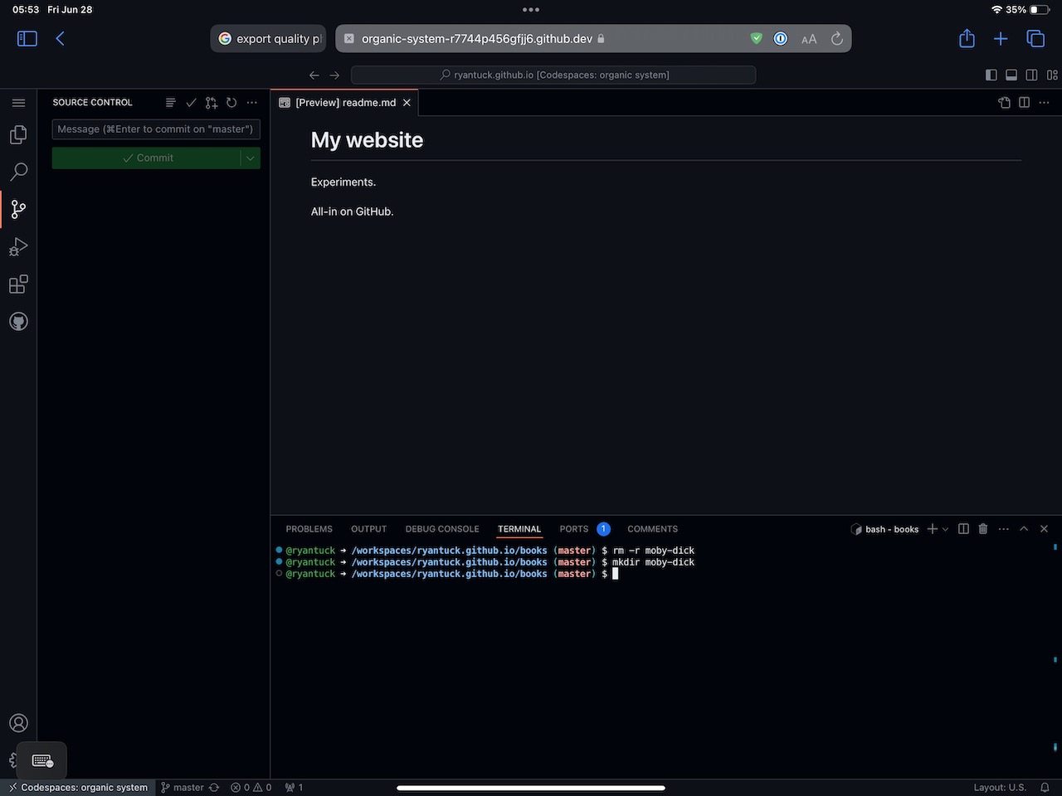Switch to the PROBLEMS tab

tap(309, 529)
